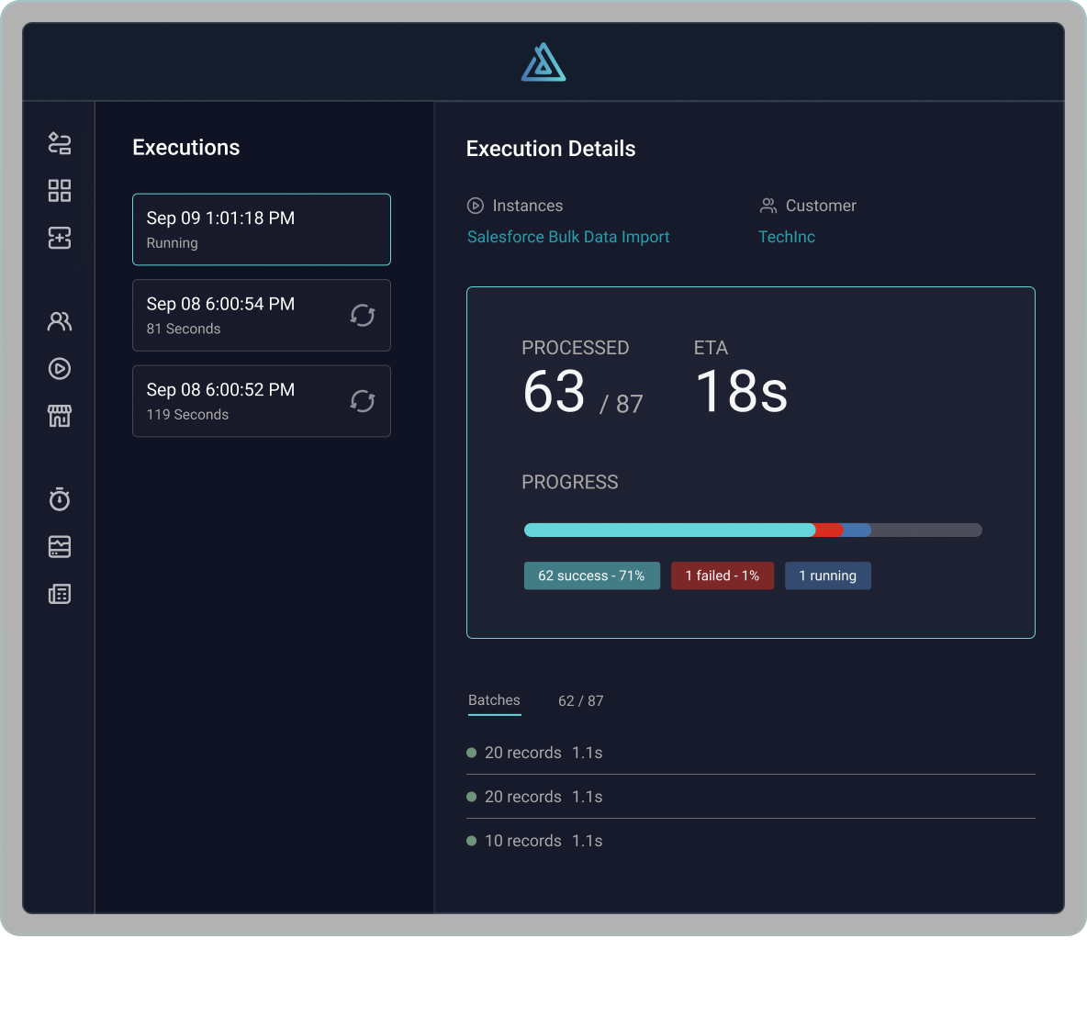Click the 81 Seconds duration text
Image resolution: width=1087 pixels, height=1028 pixels.
click(x=184, y=330)
